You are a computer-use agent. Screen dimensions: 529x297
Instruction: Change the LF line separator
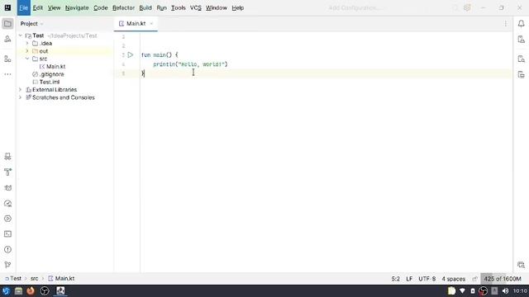409,279
